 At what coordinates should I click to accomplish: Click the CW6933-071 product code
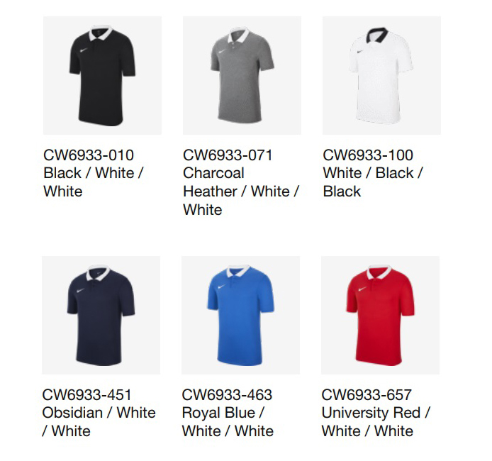click(x=228, y=155)
